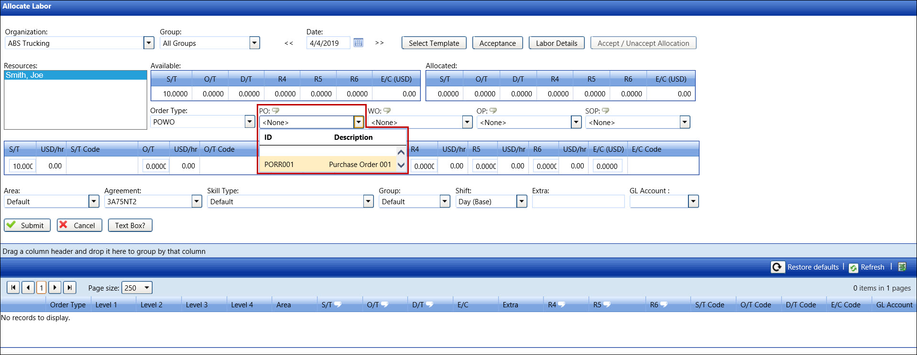Image resolution: width=917 pixels, height=355 pixels.
Task: Click the PO comment icon
Action: (x=276, y=111)
